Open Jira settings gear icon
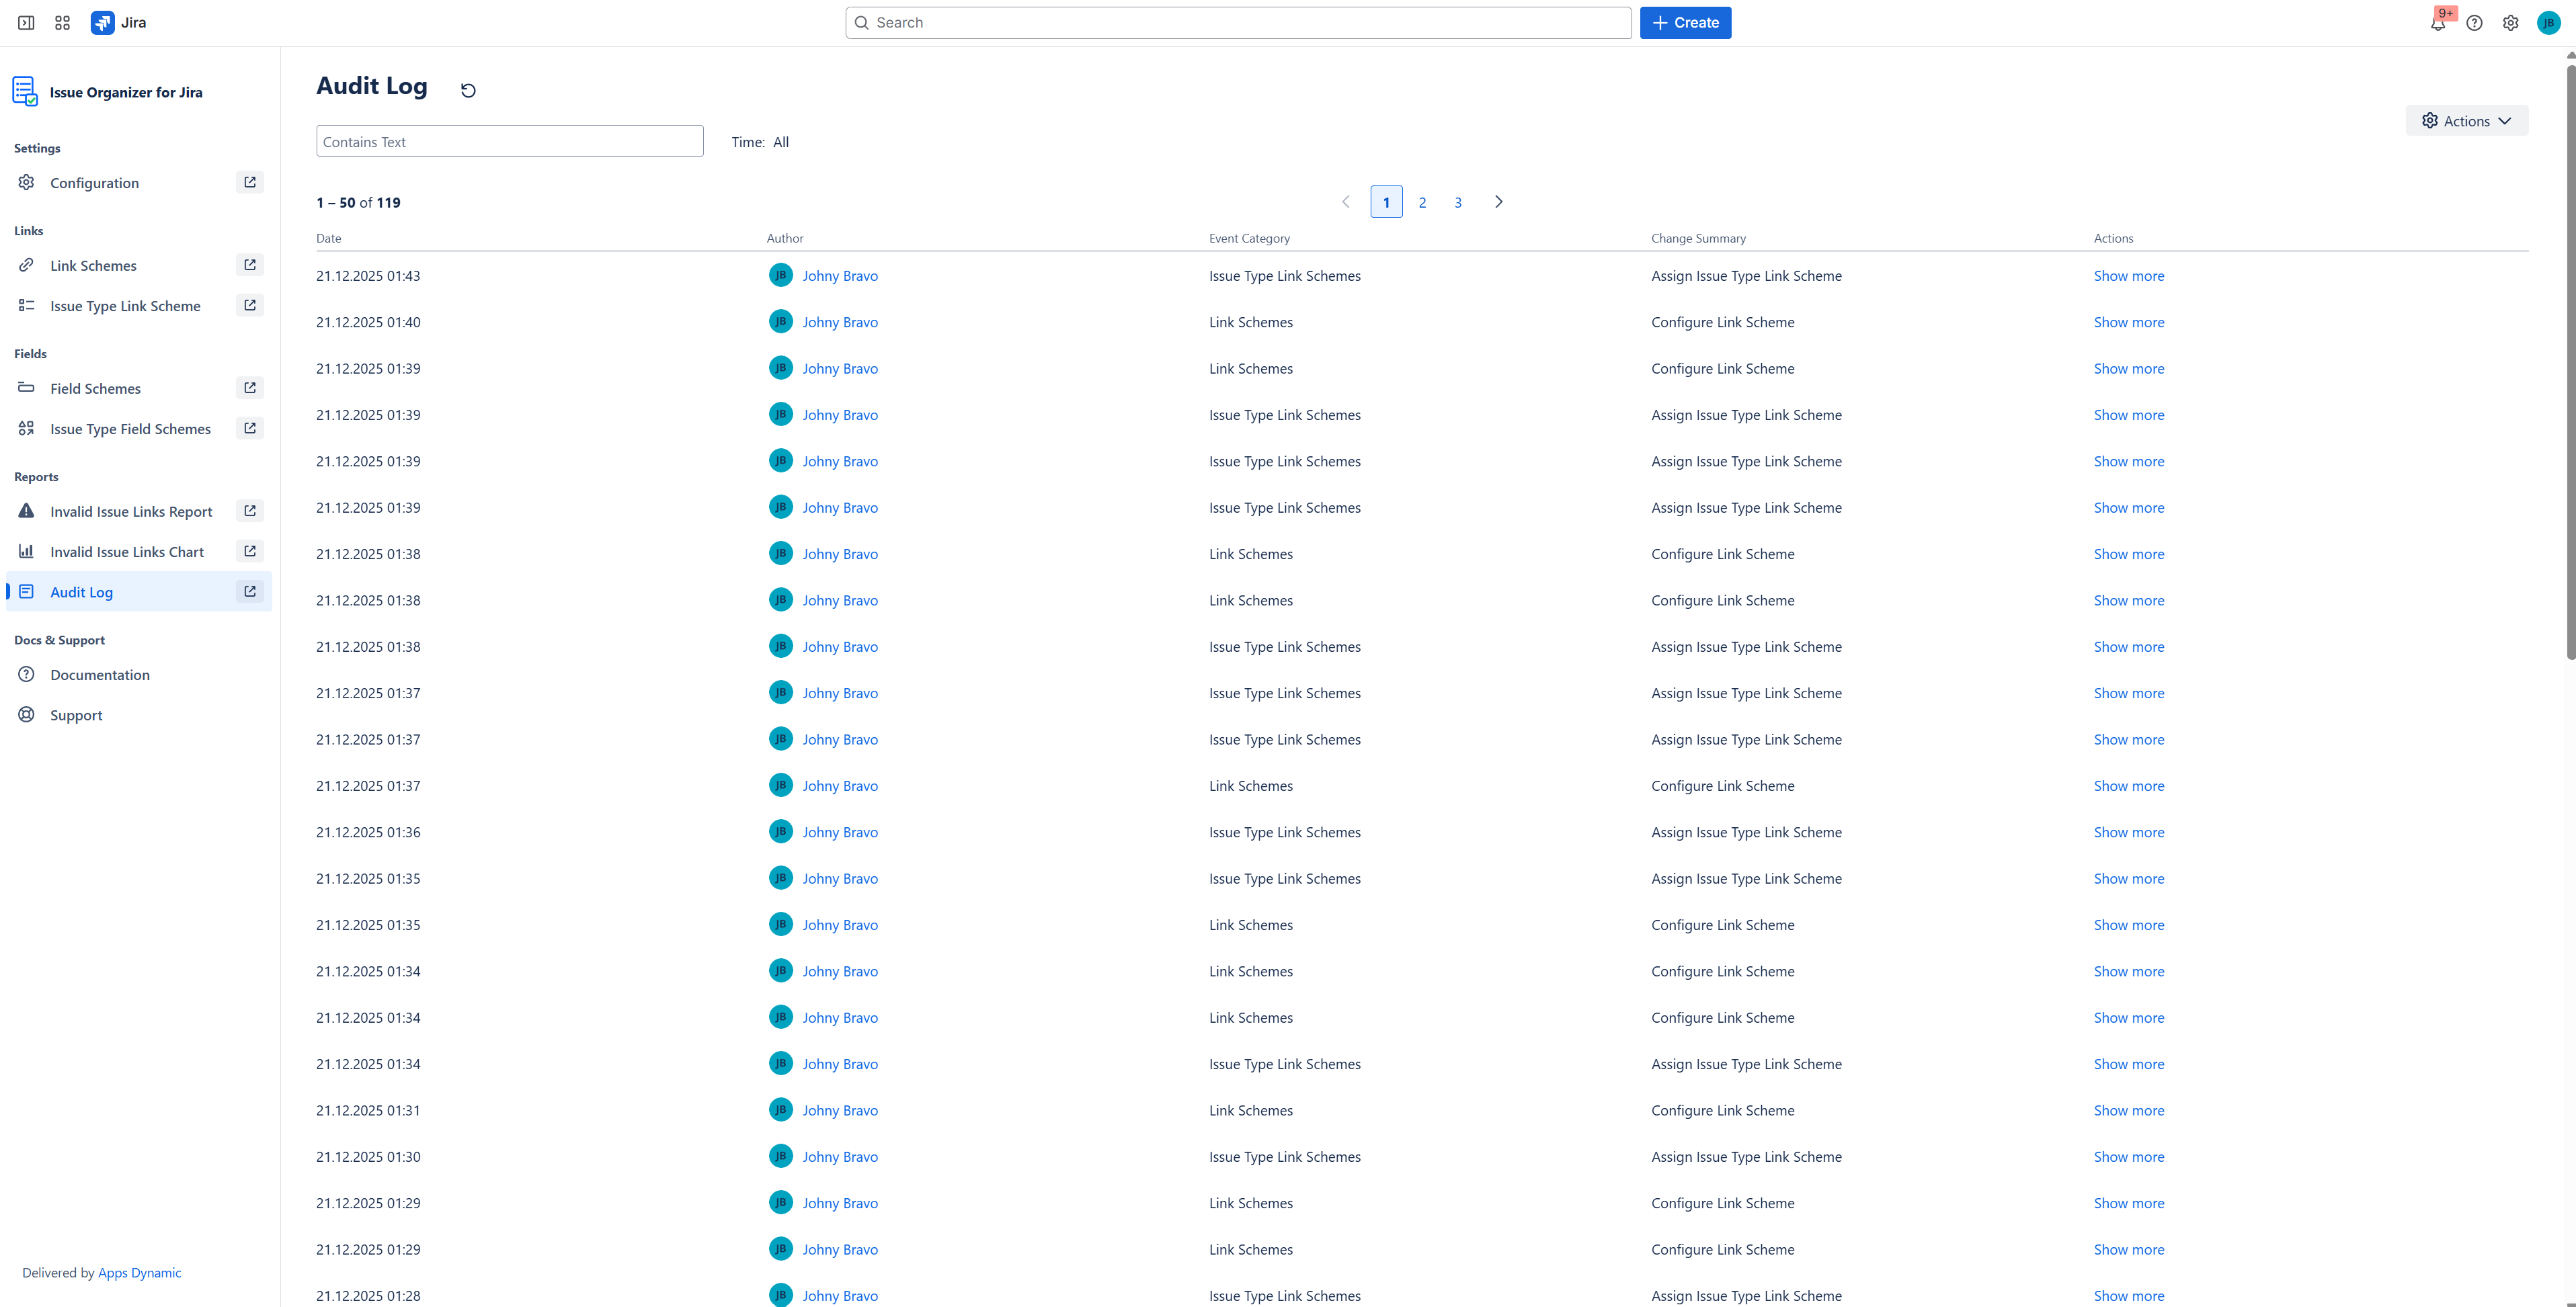Viewport: 2576px width, 1307px height. pos(2510,23)
